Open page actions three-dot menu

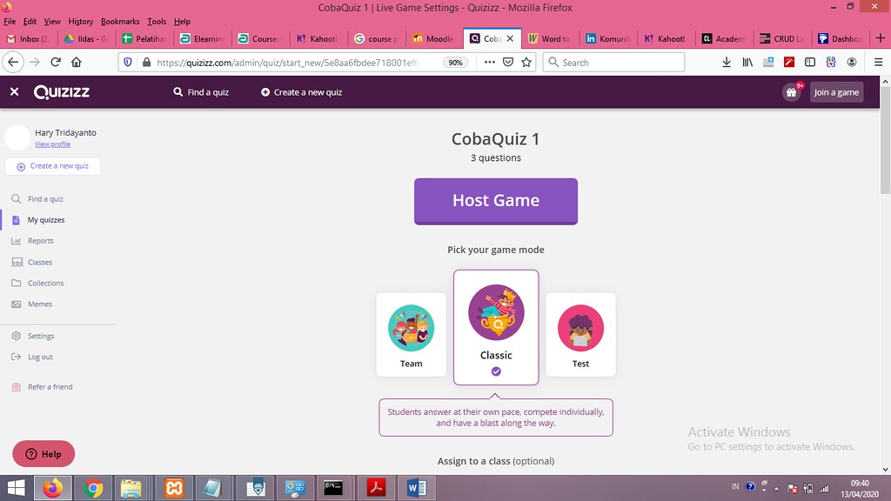489,62
